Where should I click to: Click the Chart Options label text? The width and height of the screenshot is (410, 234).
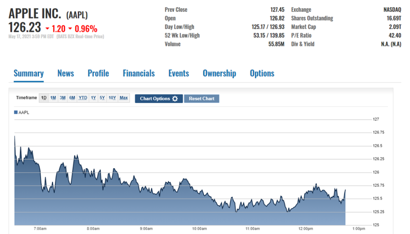[x=155, y=99]
